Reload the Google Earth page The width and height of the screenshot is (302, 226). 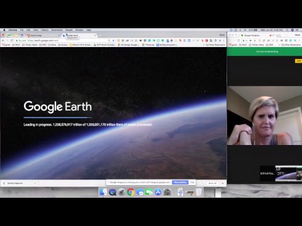[x=12, y=40]
